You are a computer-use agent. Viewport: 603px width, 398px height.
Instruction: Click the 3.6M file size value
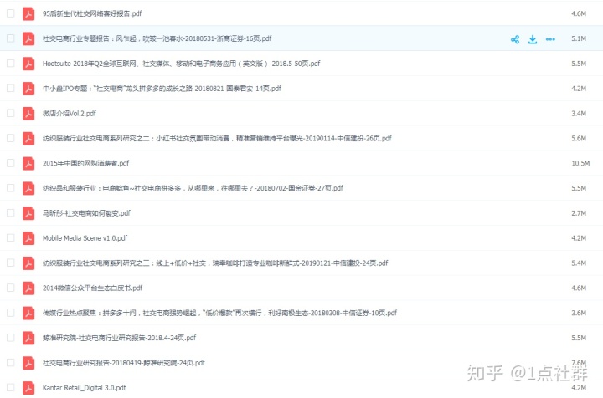579,313
